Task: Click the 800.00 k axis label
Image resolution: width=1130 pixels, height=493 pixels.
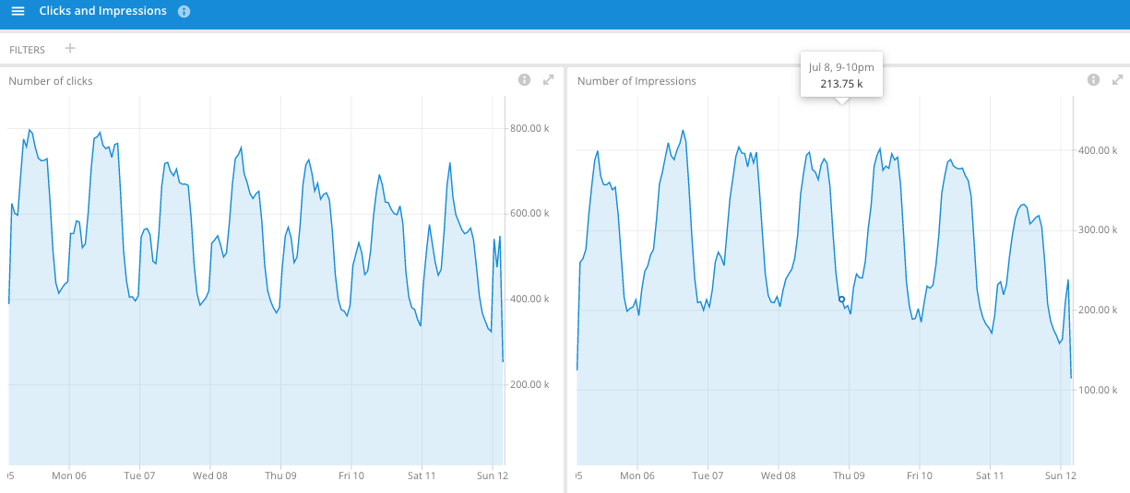Action: pyautogui.click(x=529, y=128)
